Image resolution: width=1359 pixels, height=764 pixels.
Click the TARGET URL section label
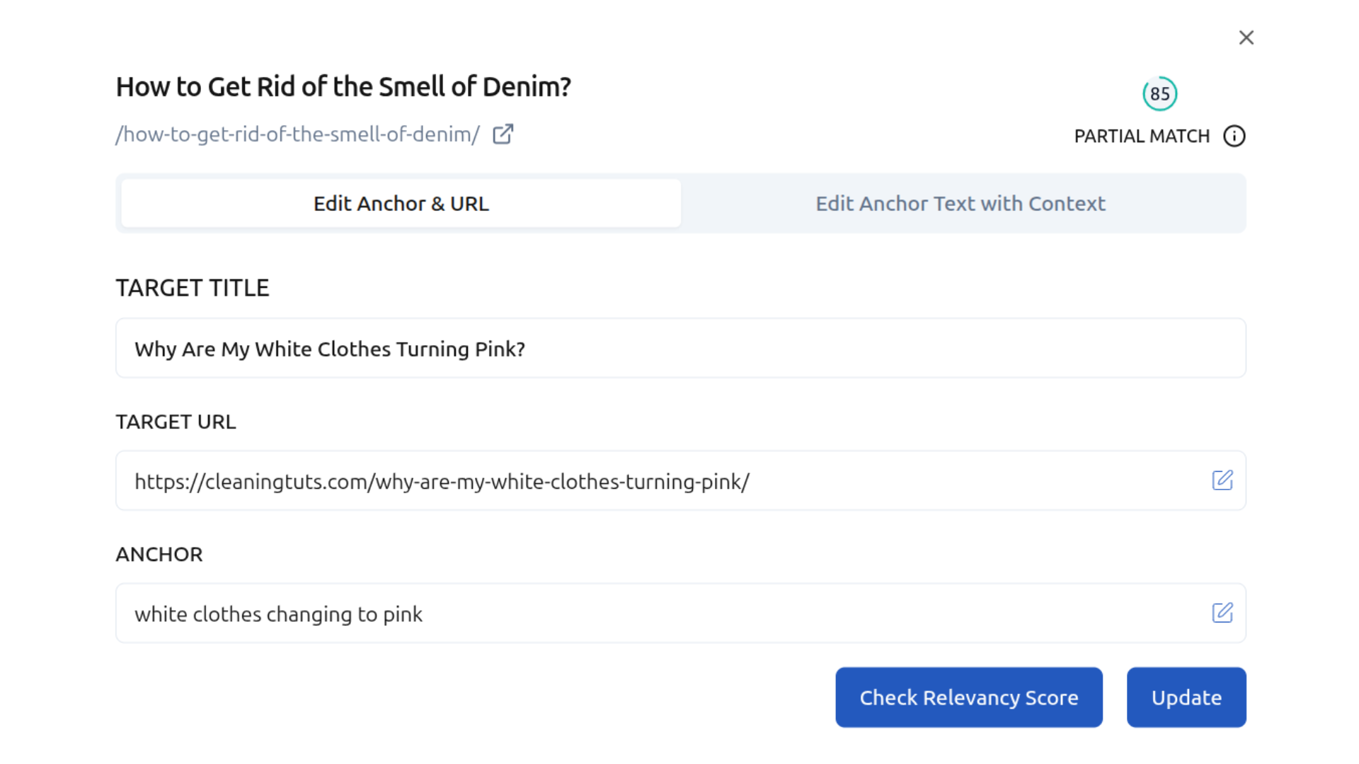(x=176, y=422)
